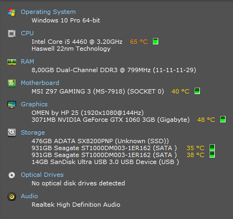Click the green RAM stick icon
This screenshot has width=233, height=219.
pyautogui.click(x=12, y=62)
